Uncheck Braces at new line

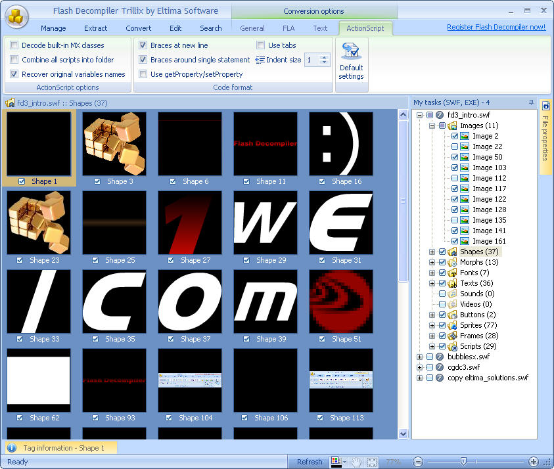click(143, 45)
